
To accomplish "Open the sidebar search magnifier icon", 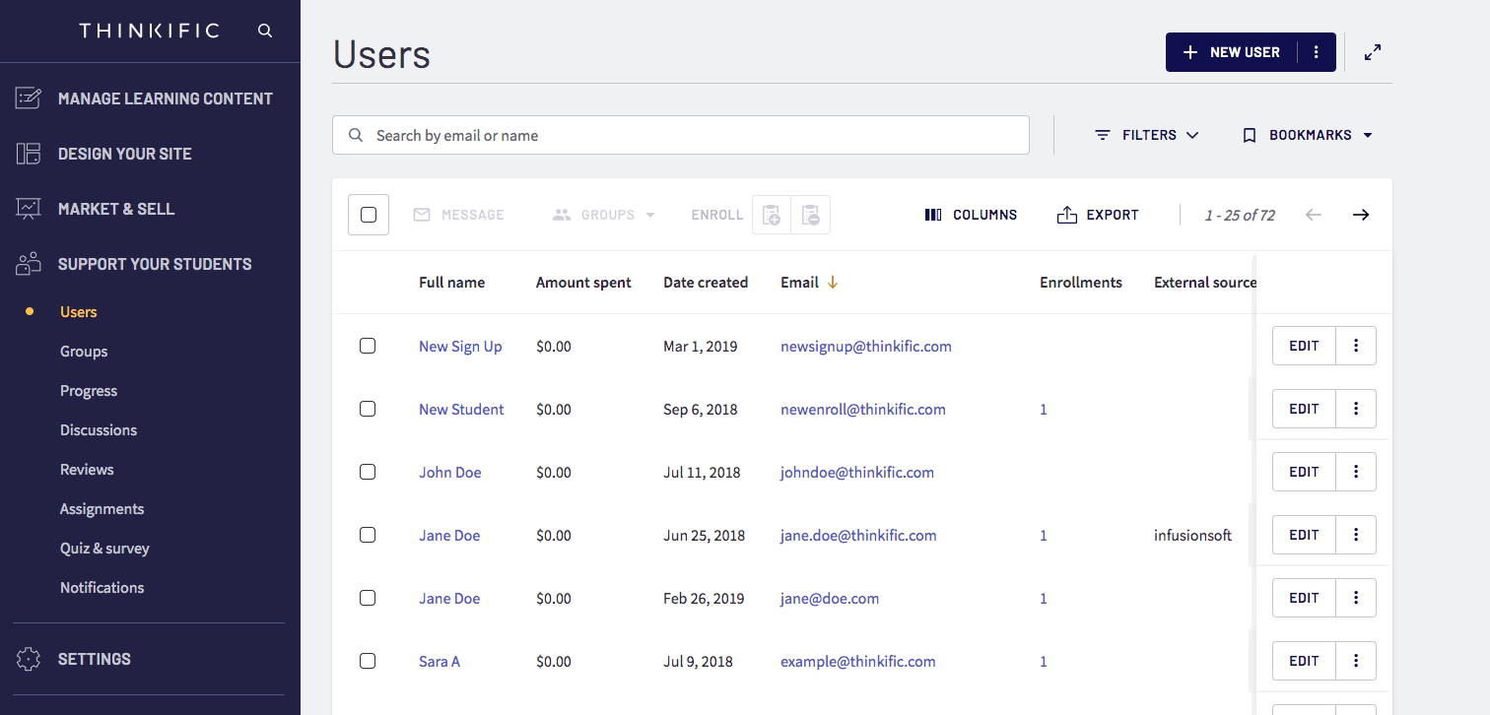I will tap(265, 31).
